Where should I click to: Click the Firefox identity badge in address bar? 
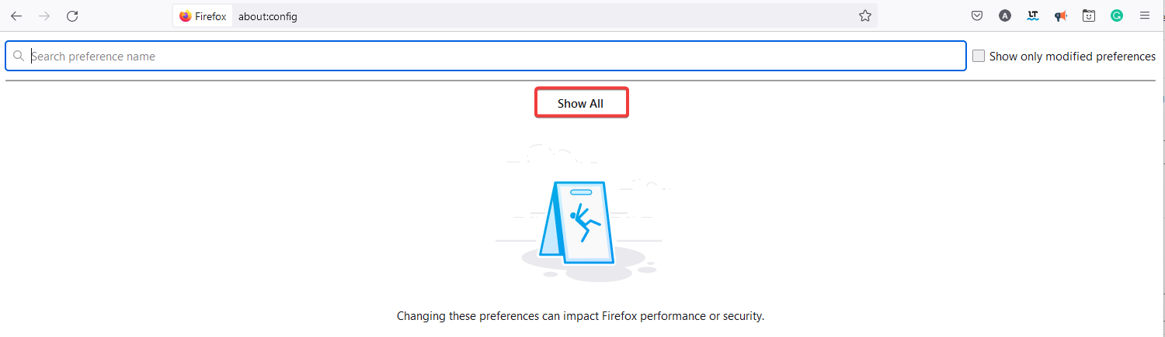(x=203, y=16)
